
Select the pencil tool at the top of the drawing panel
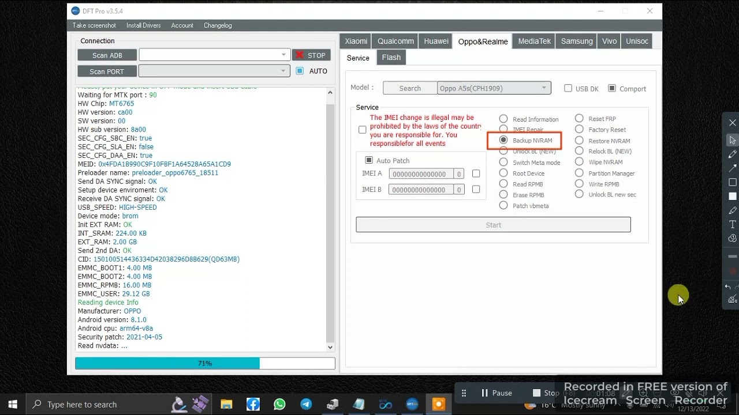(x=733, y=154)
